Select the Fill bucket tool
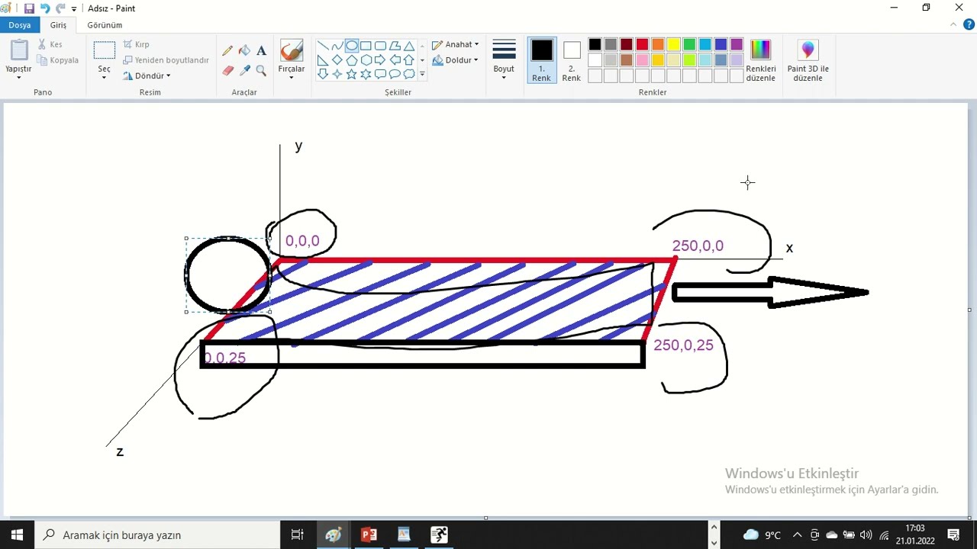 244,51
